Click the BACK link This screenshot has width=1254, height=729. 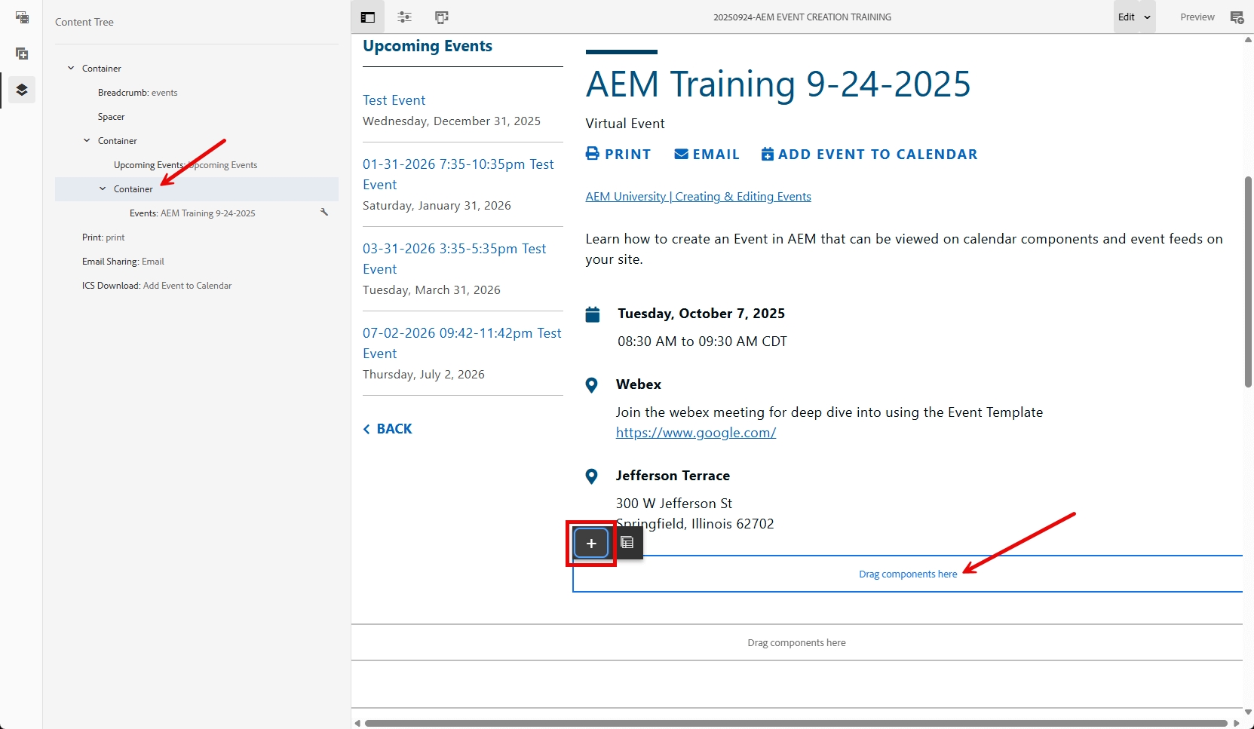[x=388, y=429]
